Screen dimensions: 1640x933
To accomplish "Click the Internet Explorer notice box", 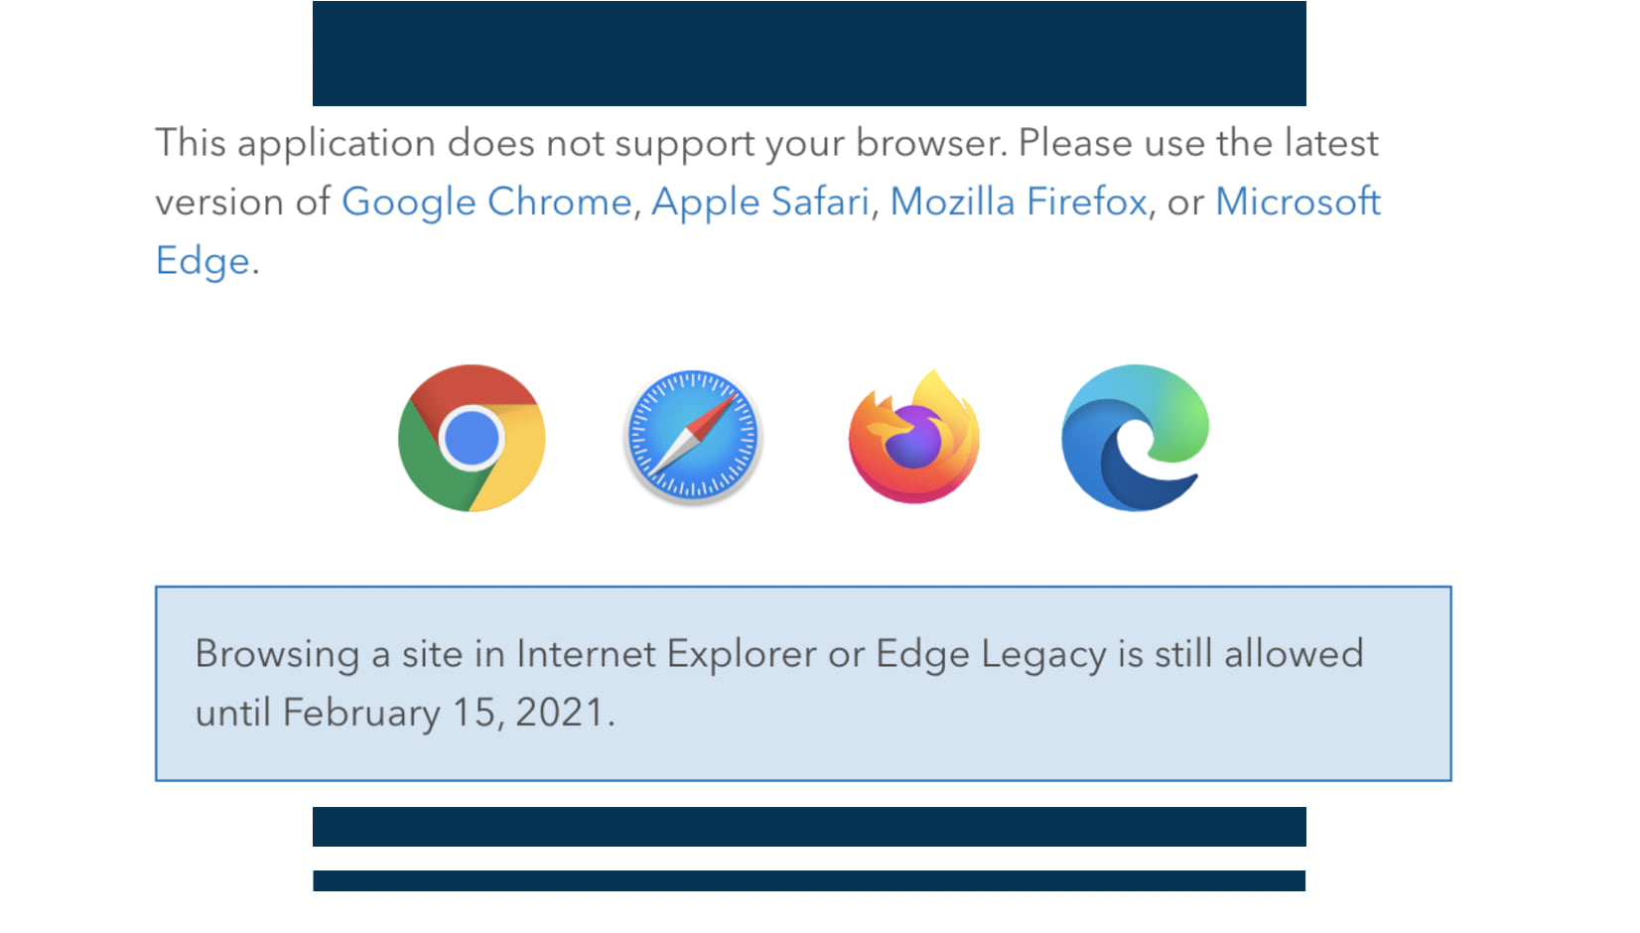I will [x=804, y=681].
